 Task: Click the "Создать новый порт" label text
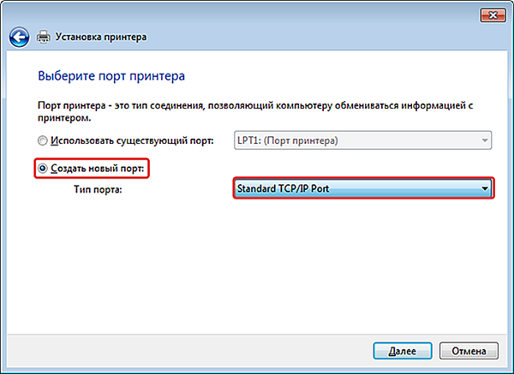coord(98,169)
